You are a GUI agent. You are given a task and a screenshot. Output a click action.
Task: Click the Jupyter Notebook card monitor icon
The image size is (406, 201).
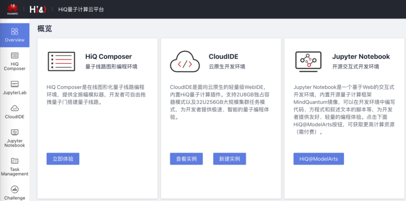308,61
